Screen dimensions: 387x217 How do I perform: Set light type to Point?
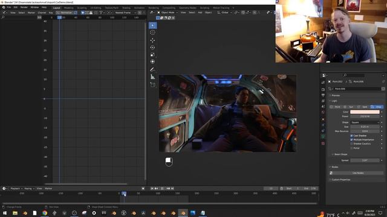point(336,107)
